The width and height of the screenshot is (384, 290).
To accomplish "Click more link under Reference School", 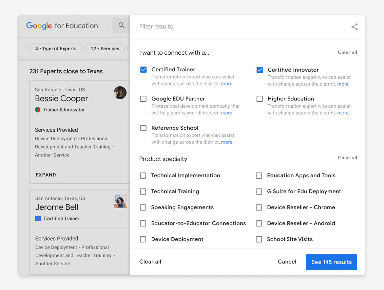I will (x=227, y=142).
